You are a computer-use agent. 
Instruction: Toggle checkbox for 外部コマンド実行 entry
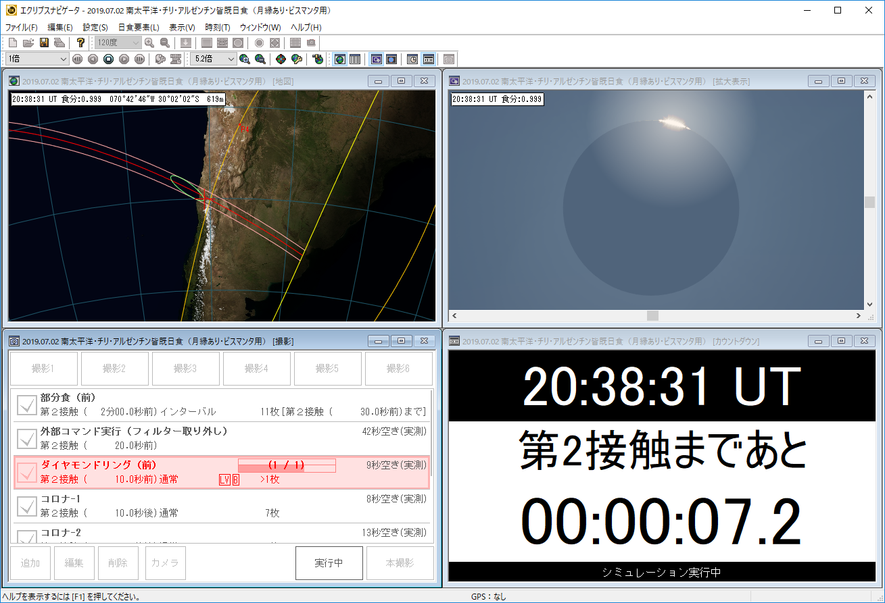[x=27, y=439]
